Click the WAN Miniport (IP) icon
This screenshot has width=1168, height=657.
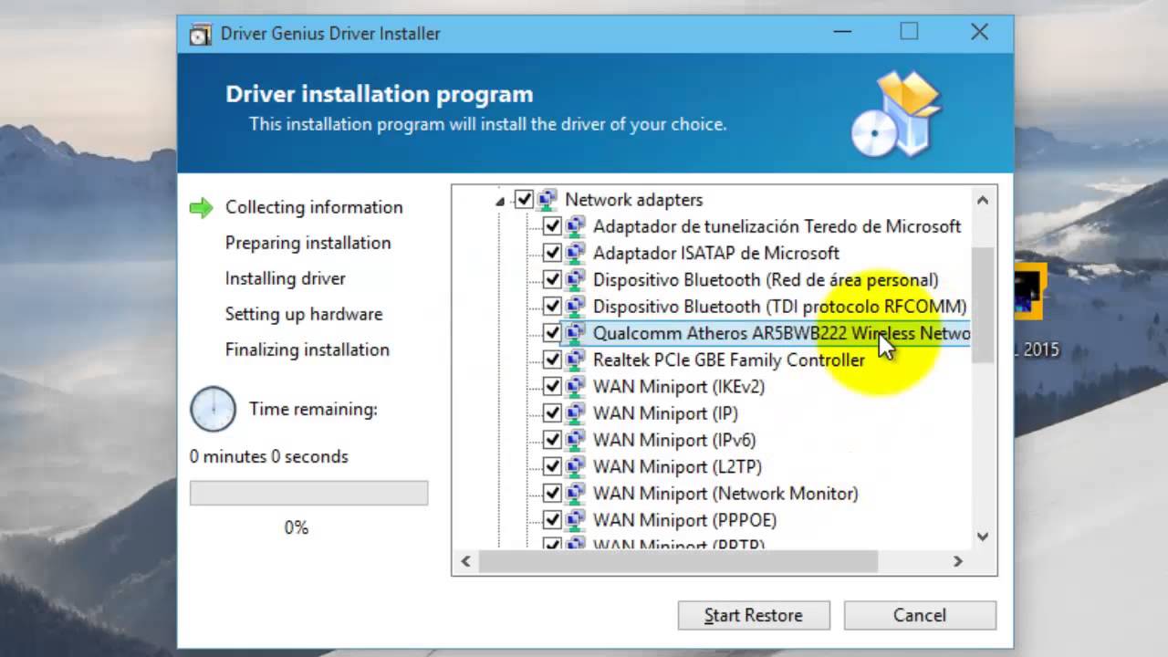click(x=576, y=412)
